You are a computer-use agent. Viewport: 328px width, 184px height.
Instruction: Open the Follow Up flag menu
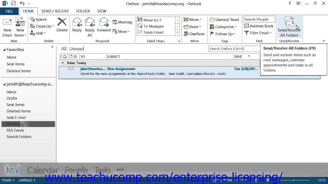(x=223, y=34)
